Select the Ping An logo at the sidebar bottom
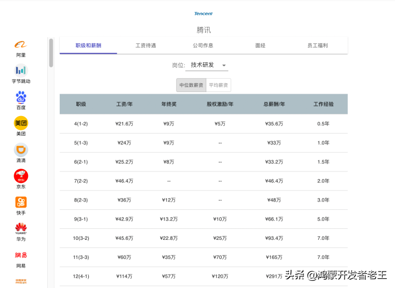This screenshot has width=395, height=288. pyautogui.click(x=21, y=281)
